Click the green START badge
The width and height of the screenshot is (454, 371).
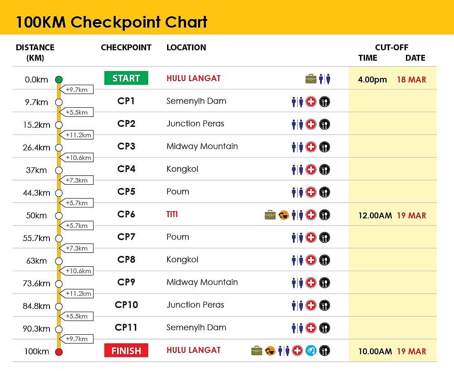pos(126,78)
